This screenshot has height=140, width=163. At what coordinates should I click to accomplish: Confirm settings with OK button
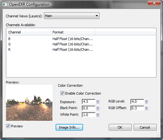120,127
